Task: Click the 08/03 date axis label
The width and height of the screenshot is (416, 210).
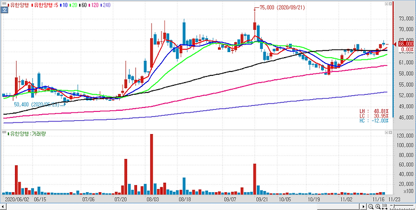Action: tap(153, 199)
